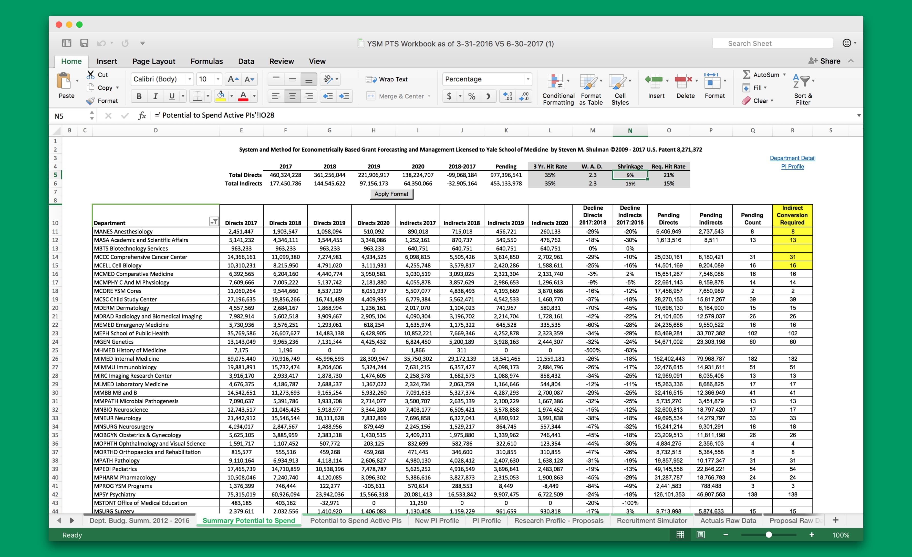Toggle Underline formatting
The width and height of the screenshot is (912, 557).
coord(172,97)
